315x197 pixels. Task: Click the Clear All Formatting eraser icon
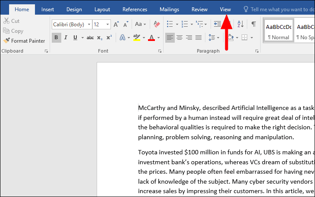[x=157, y=25]
